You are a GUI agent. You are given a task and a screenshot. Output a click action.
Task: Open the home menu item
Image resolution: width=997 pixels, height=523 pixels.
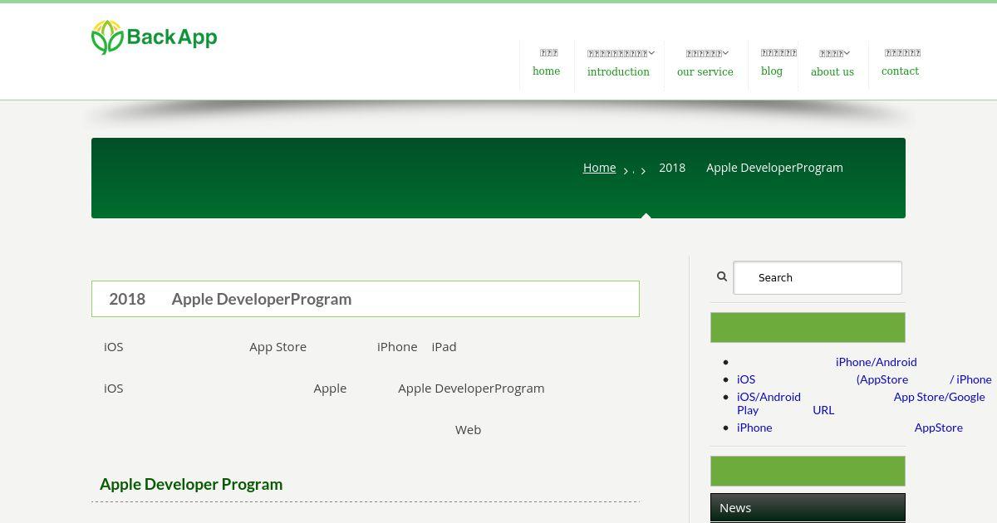pyautogui.click(x=547, y=62)
